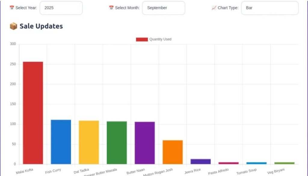Select the blue Fish Curry bar

[61, 142]
